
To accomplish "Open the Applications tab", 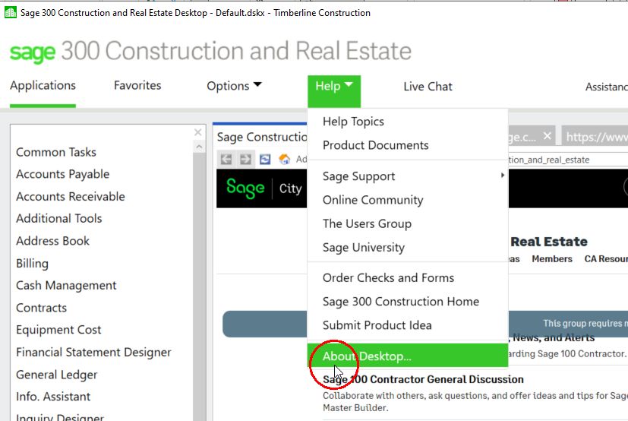I will coord(43,85).
